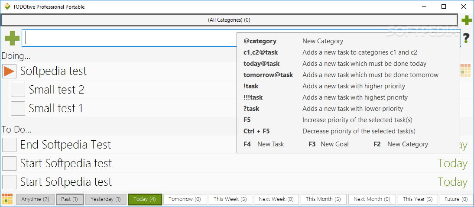Click the green plus next to the task input
474x207 pixels.
tap(13, 38)
